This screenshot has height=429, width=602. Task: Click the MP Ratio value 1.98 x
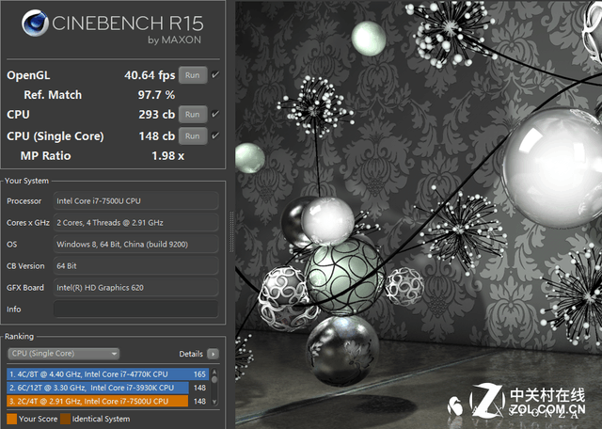click(167, 155)
